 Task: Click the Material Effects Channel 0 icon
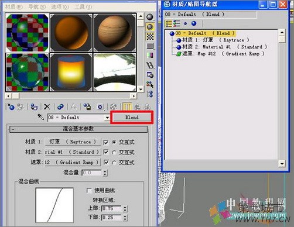point(100,106)
